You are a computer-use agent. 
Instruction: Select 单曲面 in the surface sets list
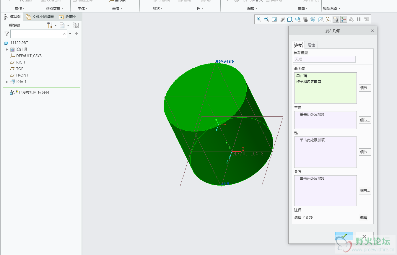tap(302, 76)
